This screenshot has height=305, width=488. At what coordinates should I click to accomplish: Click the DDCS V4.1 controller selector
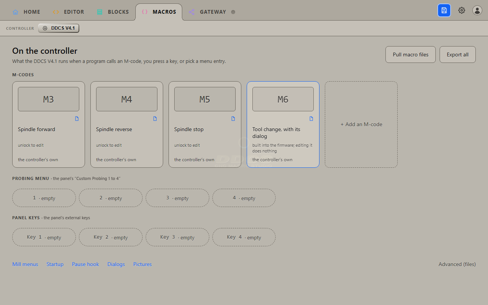pos(59,28)
